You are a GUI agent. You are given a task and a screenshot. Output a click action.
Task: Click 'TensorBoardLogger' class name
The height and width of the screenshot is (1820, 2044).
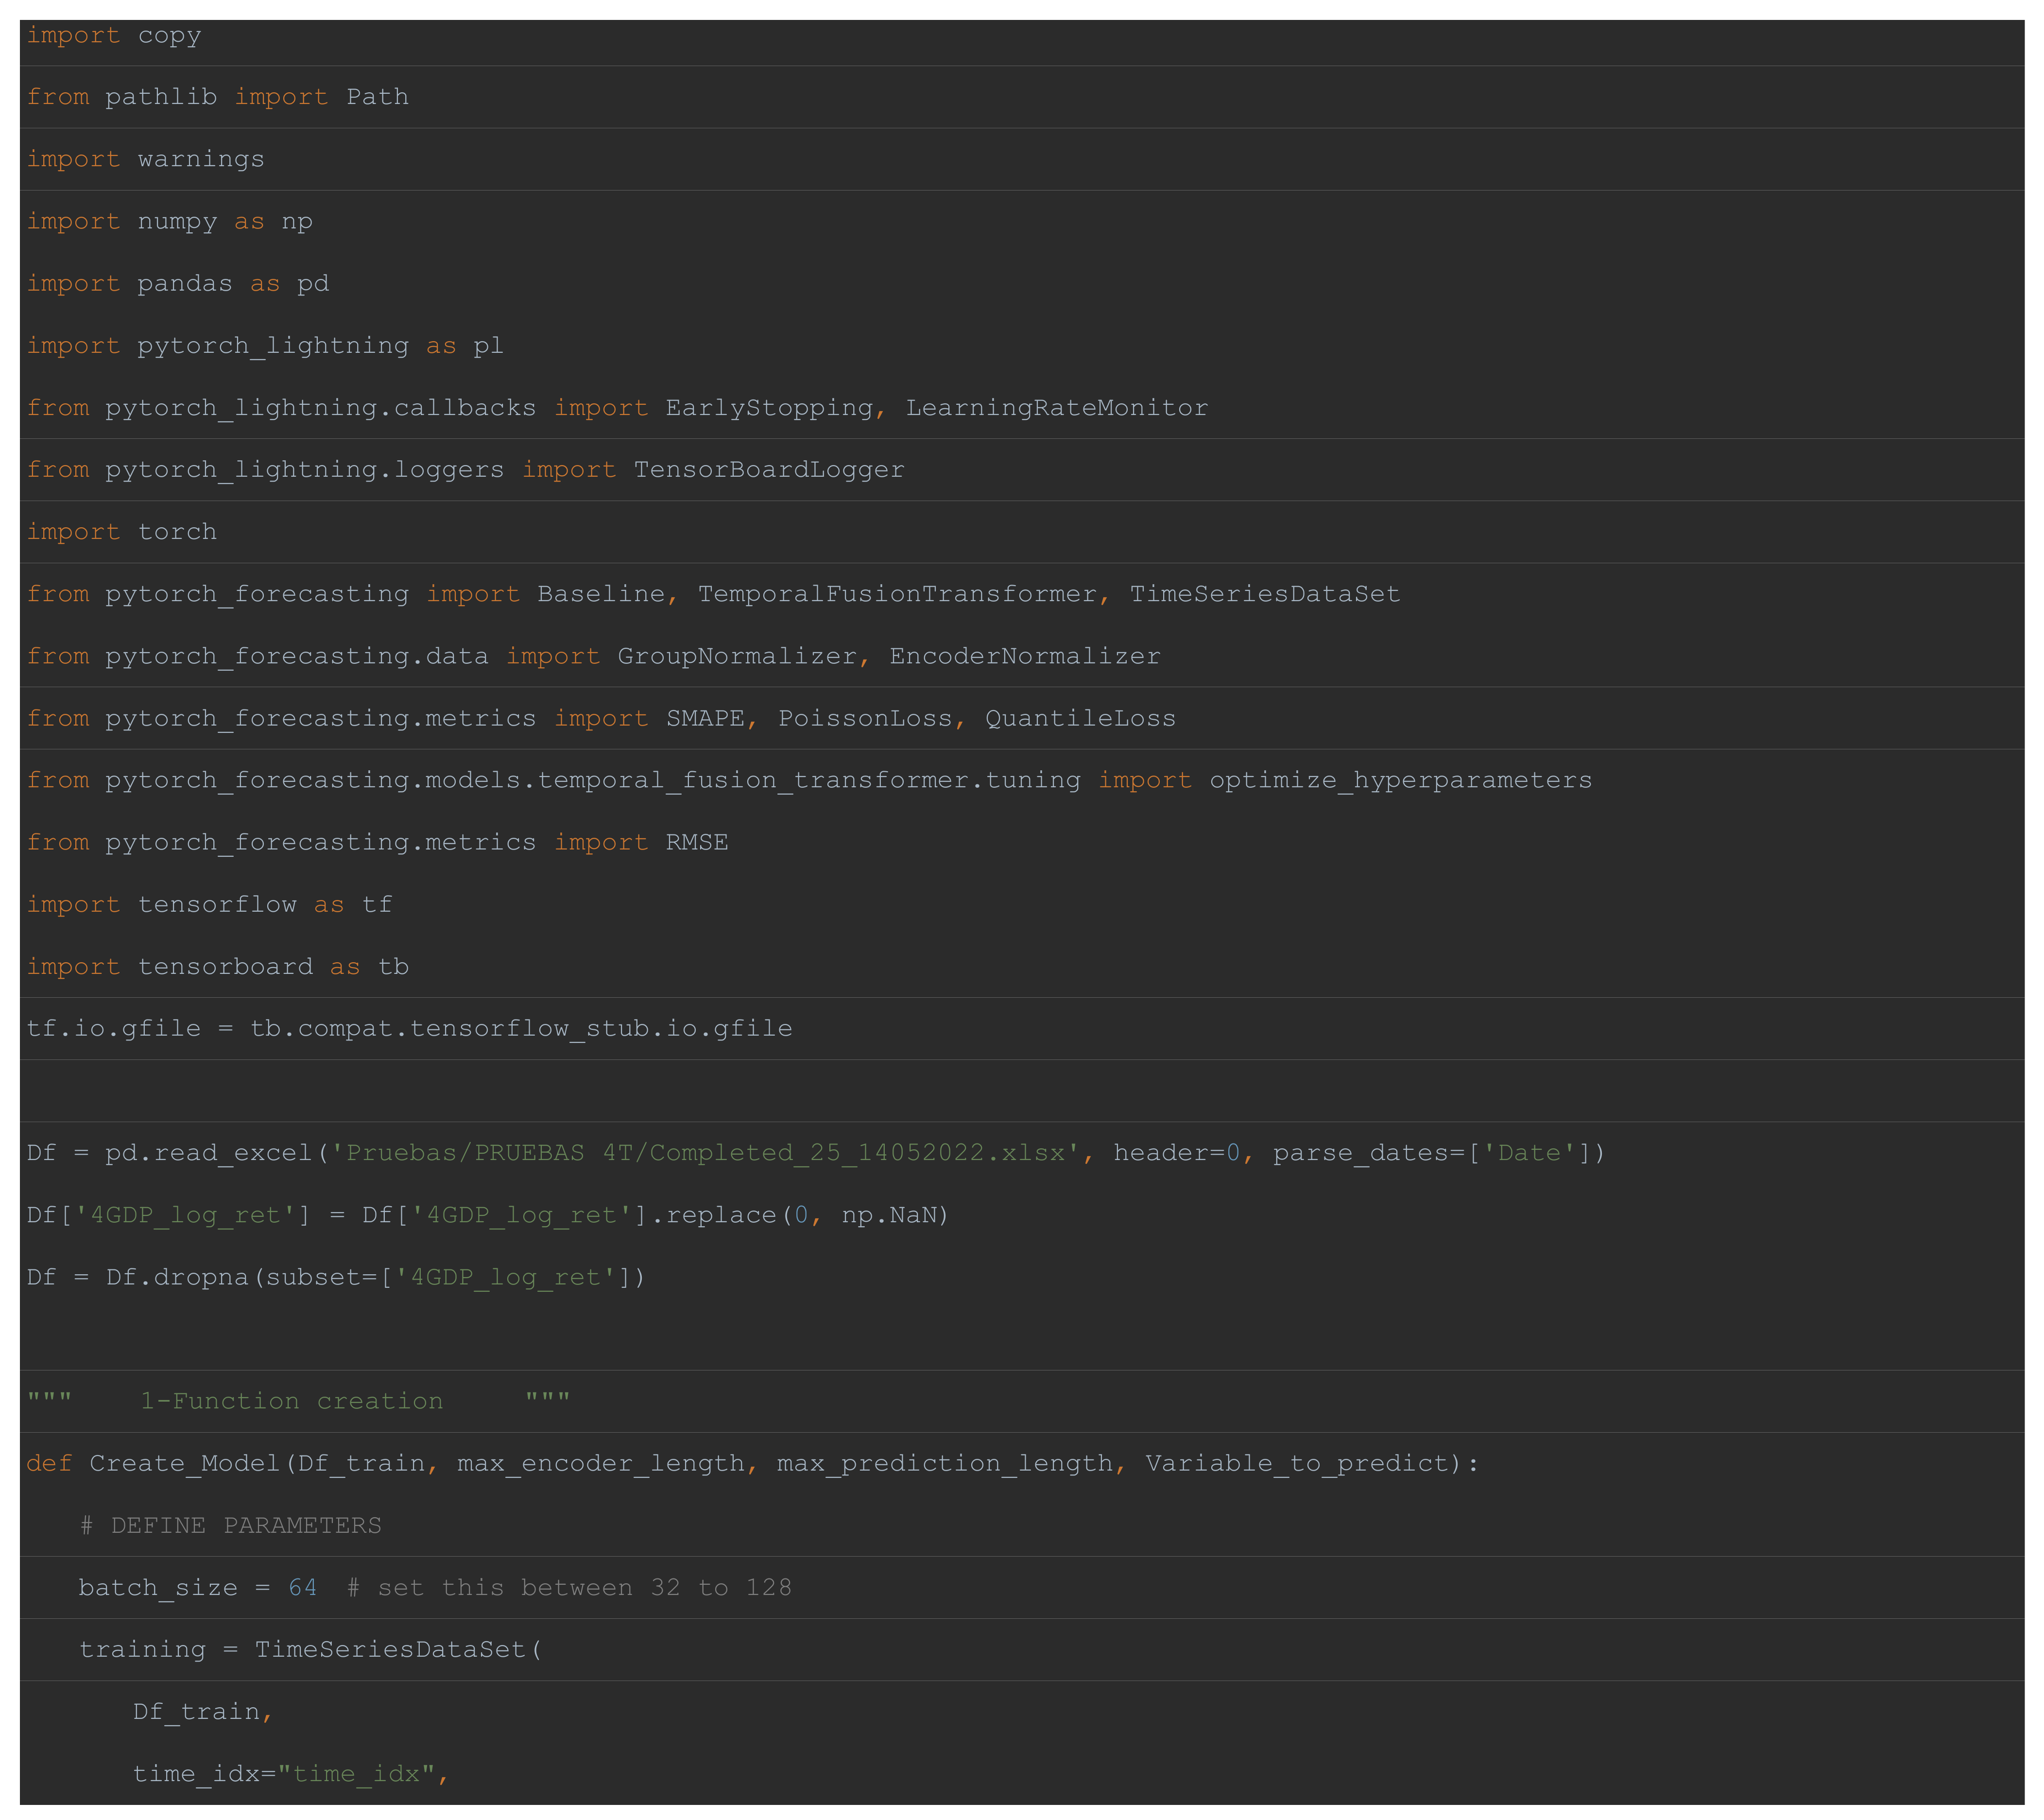(769, 470)
